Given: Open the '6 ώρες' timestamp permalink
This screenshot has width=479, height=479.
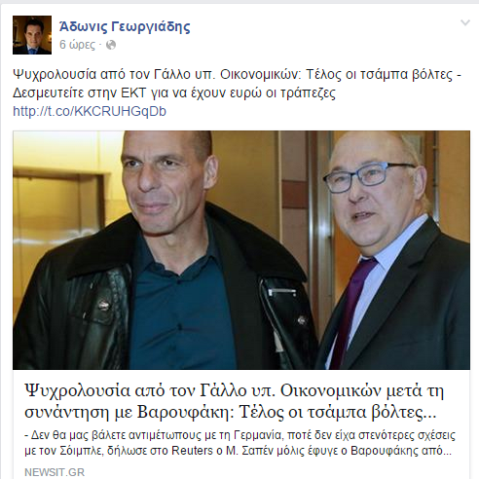Looking at the screenshot, I should (x=77, y=45).
